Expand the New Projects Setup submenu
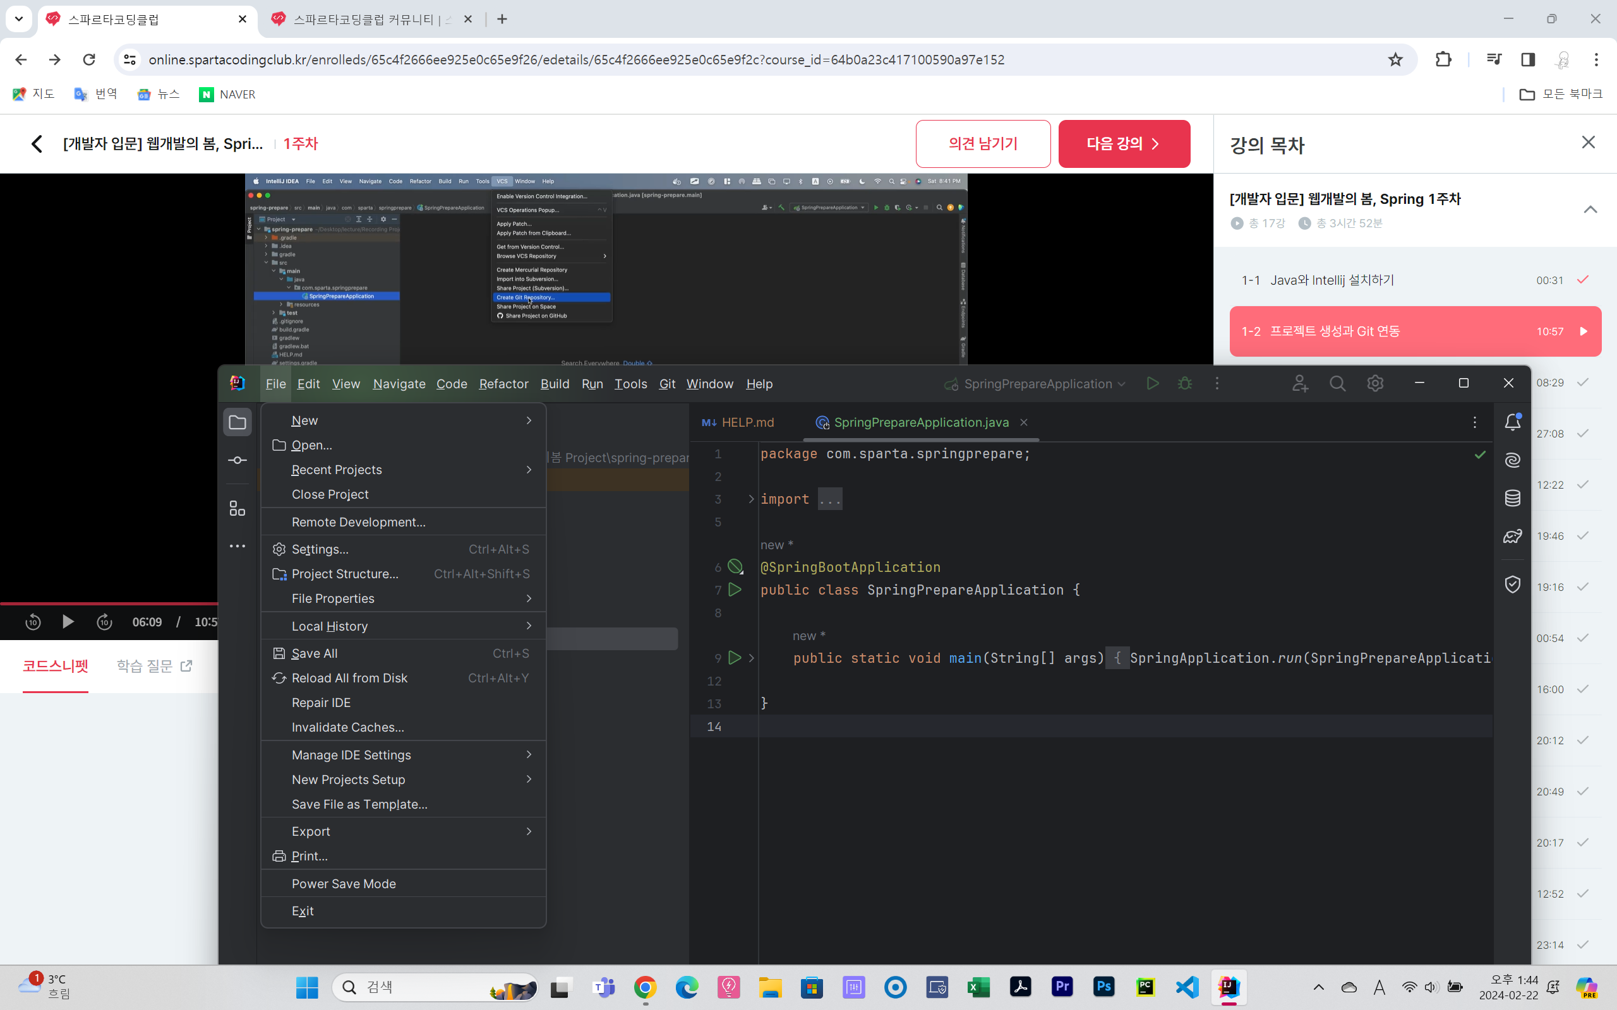The height and width of the screenshot is (1010, 1617). pyautogui.click(x=404, y=780)
